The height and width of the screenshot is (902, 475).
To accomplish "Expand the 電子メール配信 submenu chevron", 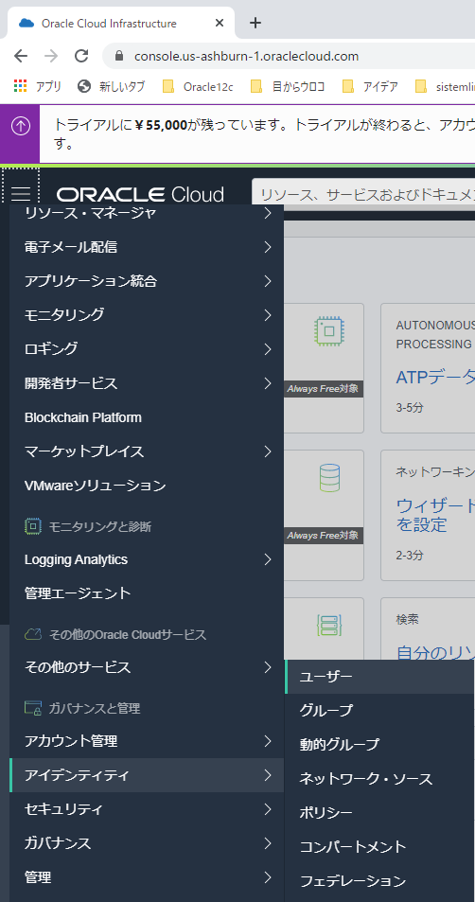I will tap(268, 247).
